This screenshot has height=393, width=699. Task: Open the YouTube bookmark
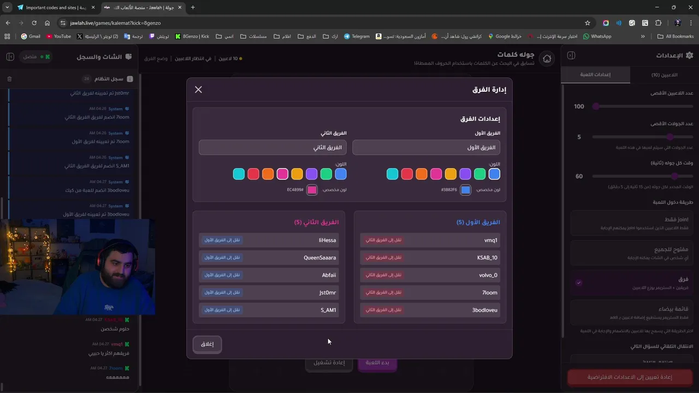click(x=58, y=37)
